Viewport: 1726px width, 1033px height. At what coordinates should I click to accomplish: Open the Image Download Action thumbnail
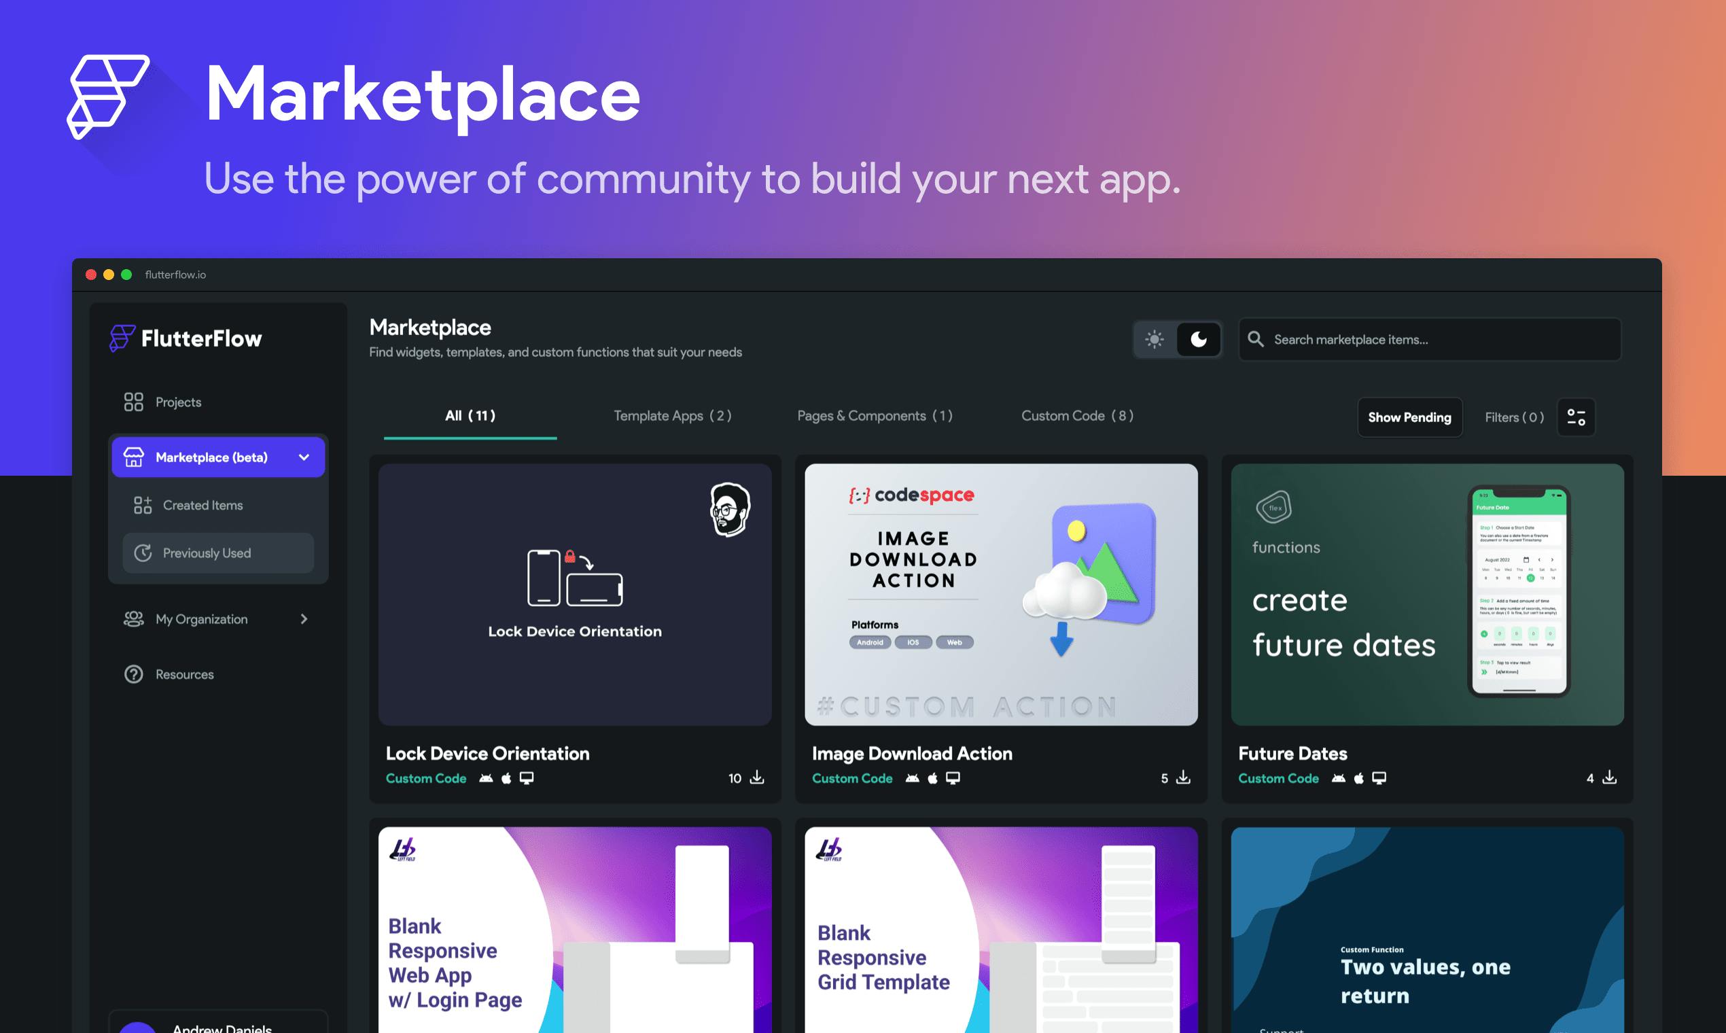tap(1001, 595)
